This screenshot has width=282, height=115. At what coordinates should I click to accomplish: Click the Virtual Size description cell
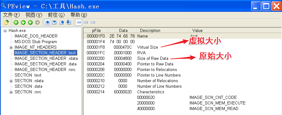(x=148, y=47)
